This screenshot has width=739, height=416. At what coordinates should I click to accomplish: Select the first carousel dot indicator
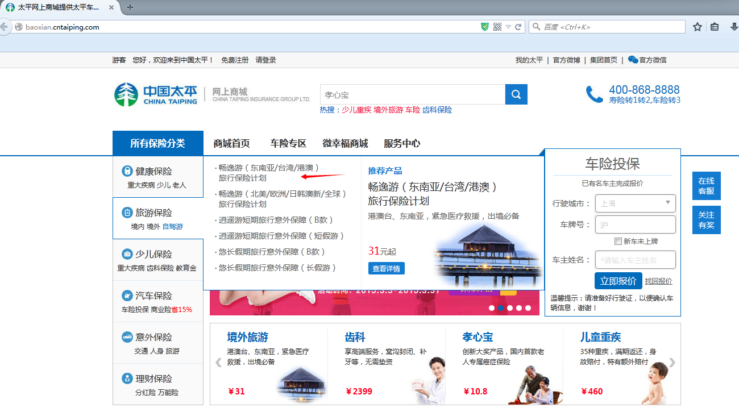(x=492, y=308)
